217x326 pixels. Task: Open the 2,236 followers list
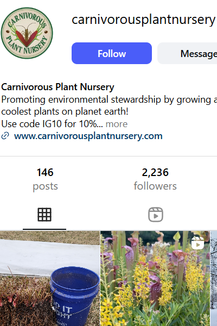pyautogui.click(x=155, y=179)
